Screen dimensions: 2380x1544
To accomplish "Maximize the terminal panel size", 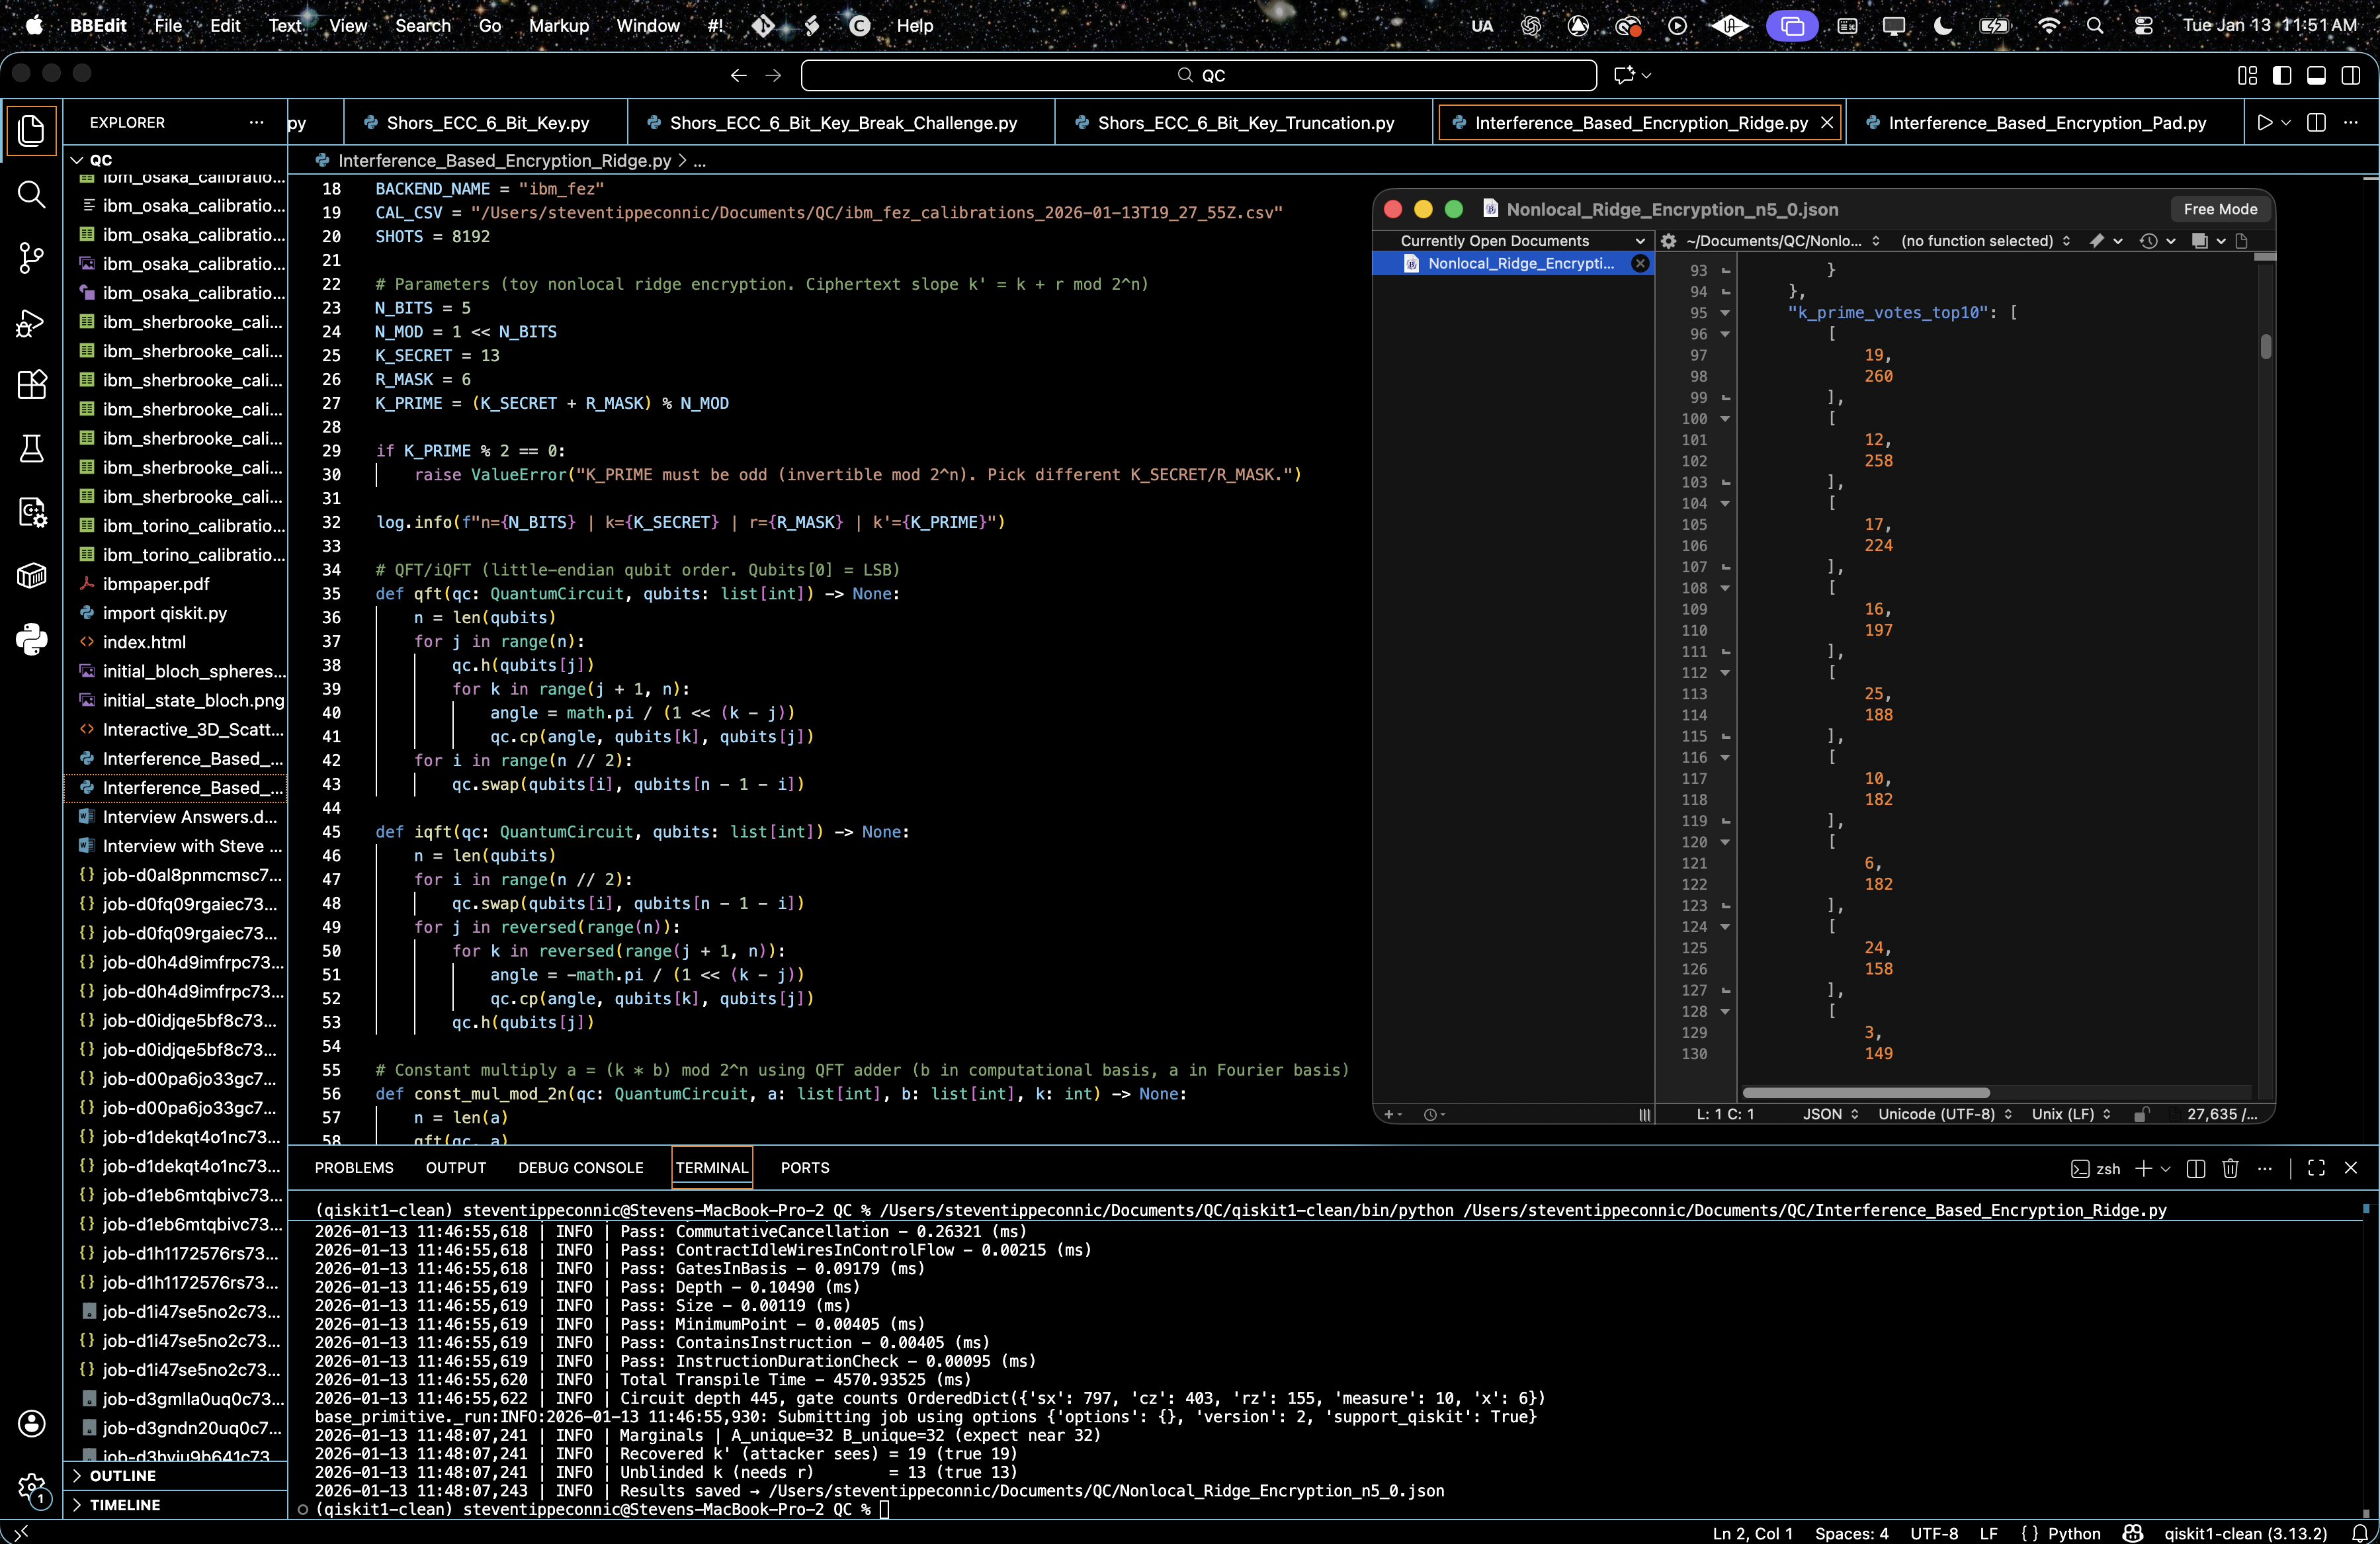I will (2315, 1168).
